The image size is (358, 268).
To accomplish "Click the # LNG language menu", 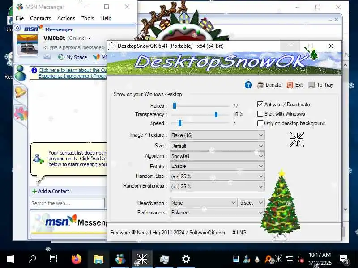I will (x=239, y=233).
